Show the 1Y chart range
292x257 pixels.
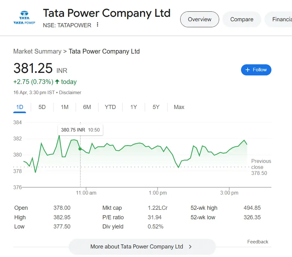coord(134,107)
